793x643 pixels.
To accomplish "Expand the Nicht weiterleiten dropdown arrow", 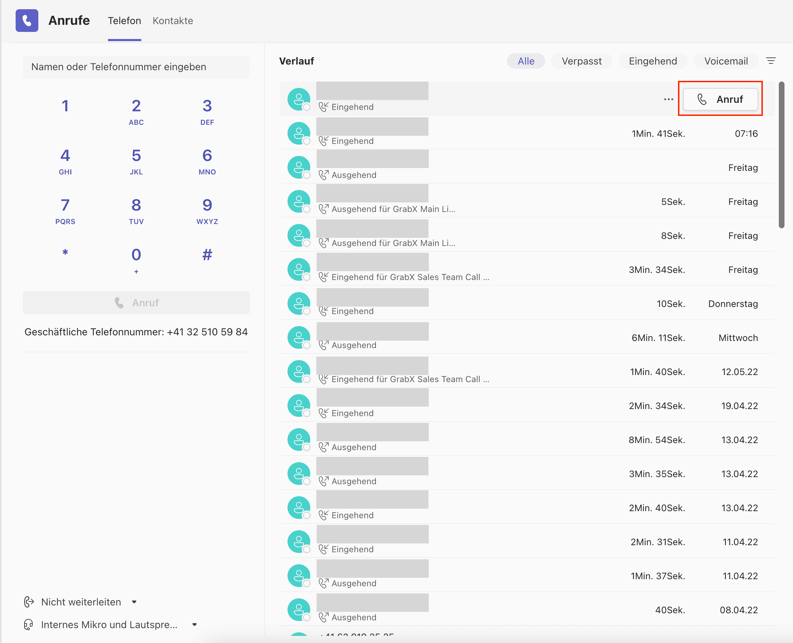I will (134, 602).
